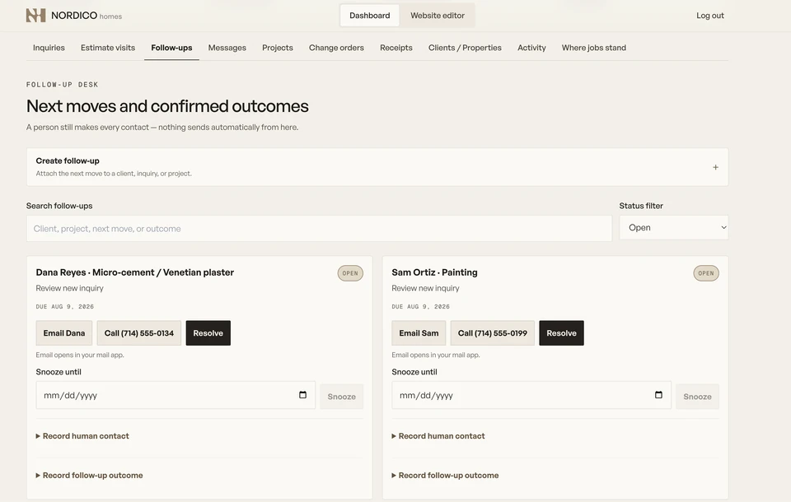
Task: Go to the Messages tab
Action: tap(227, 48)
